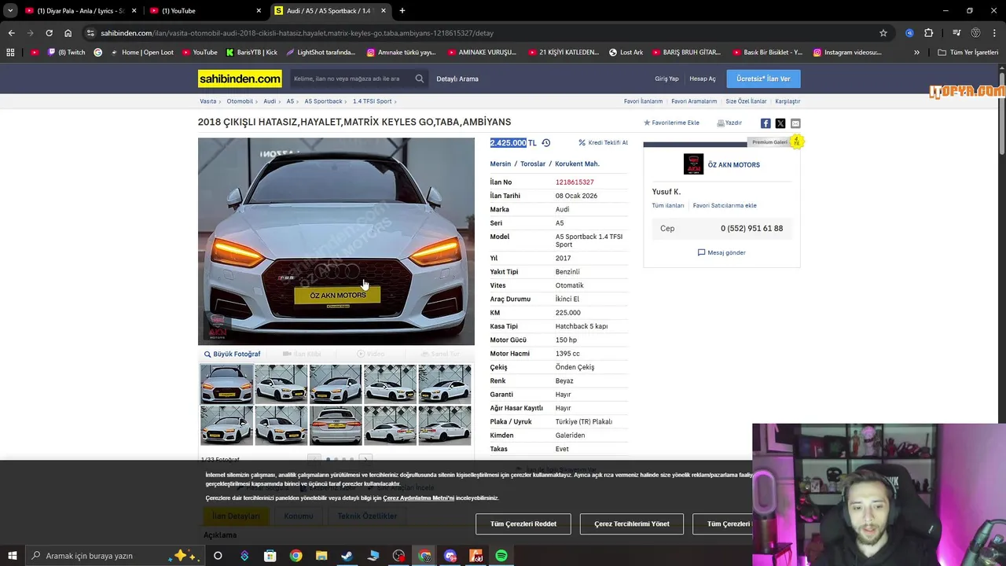Add listing to favorites star
The height and width of the screenshot is (566, 1006).
[647, 123]
